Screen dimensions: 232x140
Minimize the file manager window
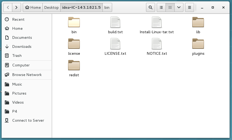click(x=202, y=7)
